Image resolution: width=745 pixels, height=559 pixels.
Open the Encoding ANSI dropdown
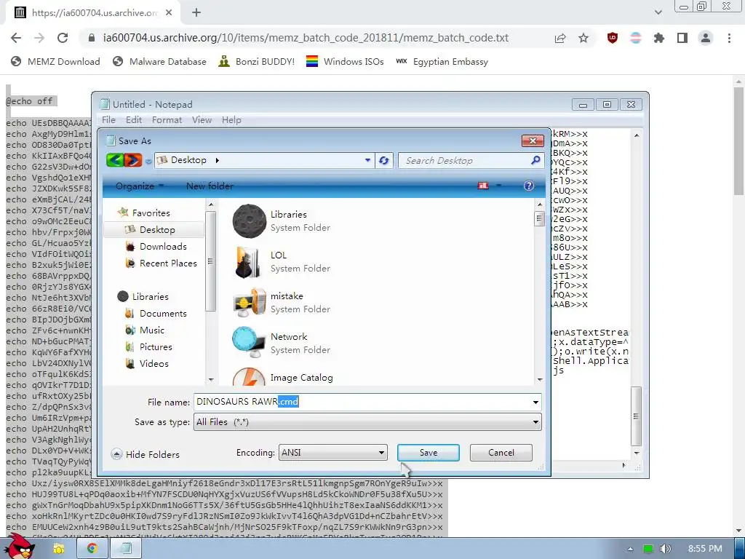332,453
